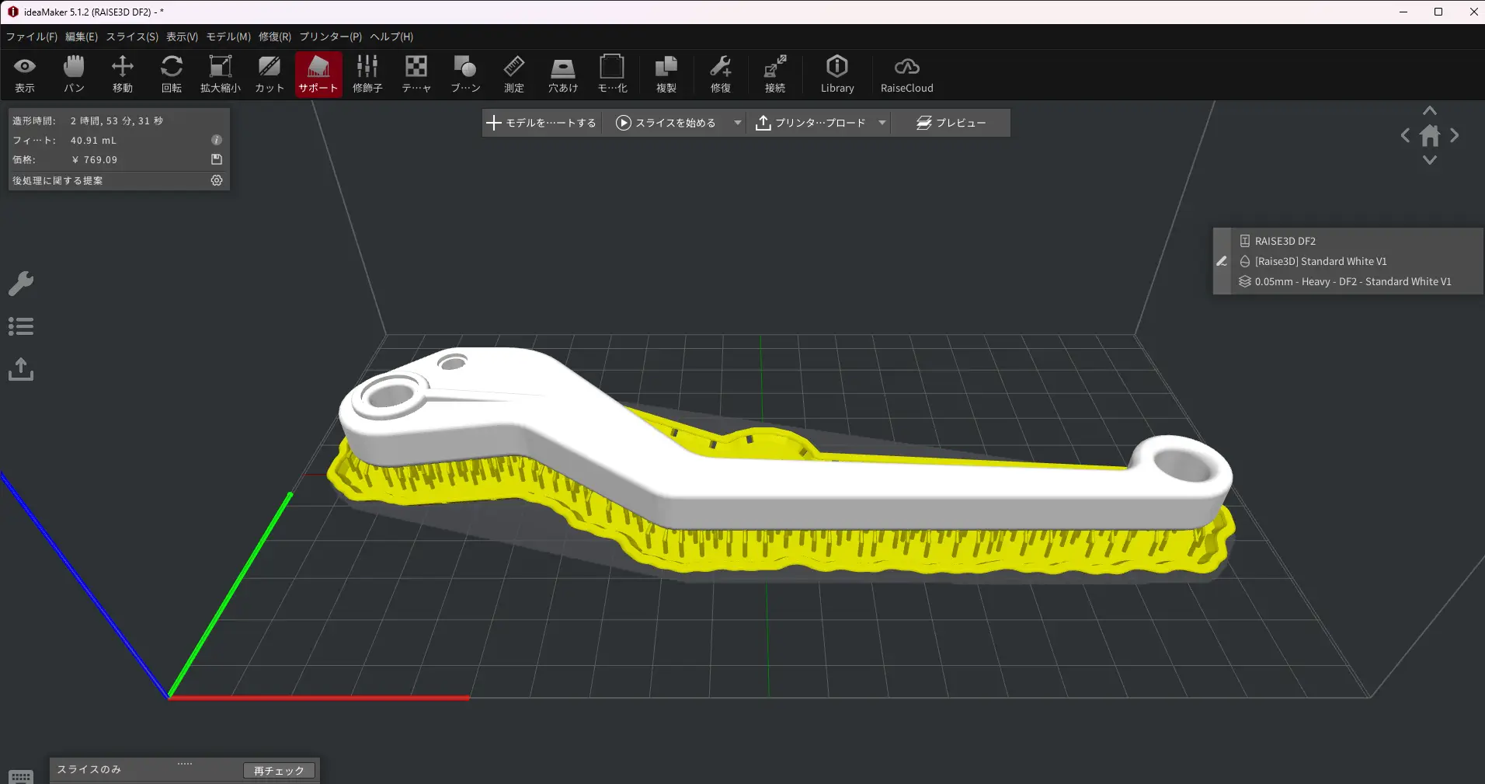Open RaiseCloud from the toolbar
This screenshot has height=784, width=1485.
(x=906, y=75)
